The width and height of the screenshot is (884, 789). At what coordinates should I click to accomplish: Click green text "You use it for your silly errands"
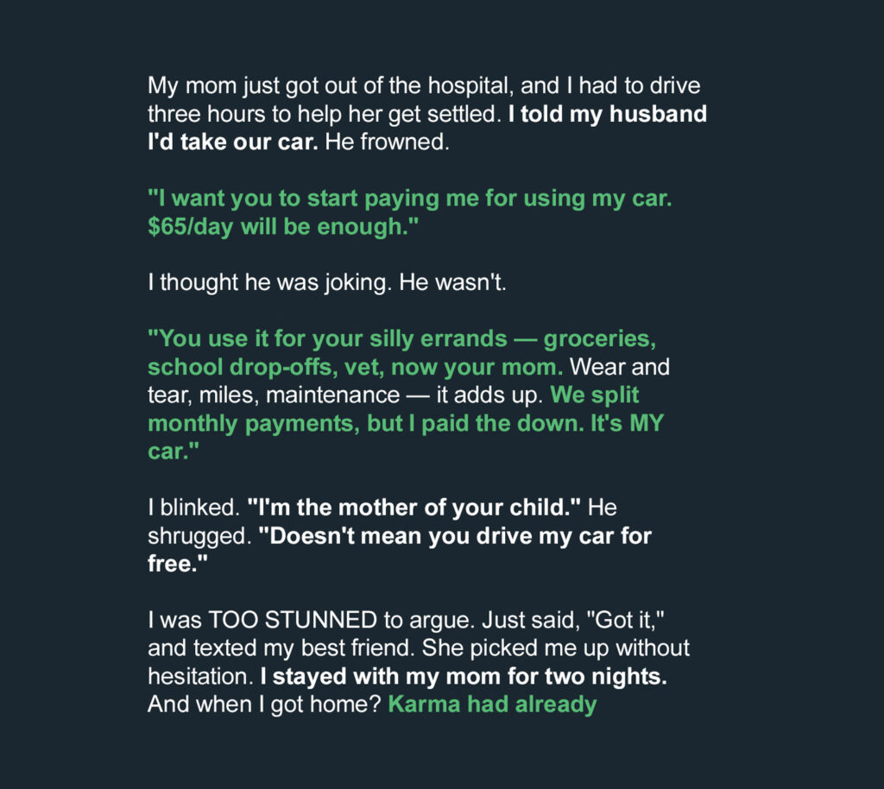(327, 339)
